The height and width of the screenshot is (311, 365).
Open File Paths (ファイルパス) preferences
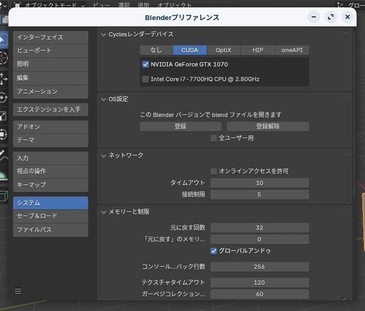[x=51, y=230]
